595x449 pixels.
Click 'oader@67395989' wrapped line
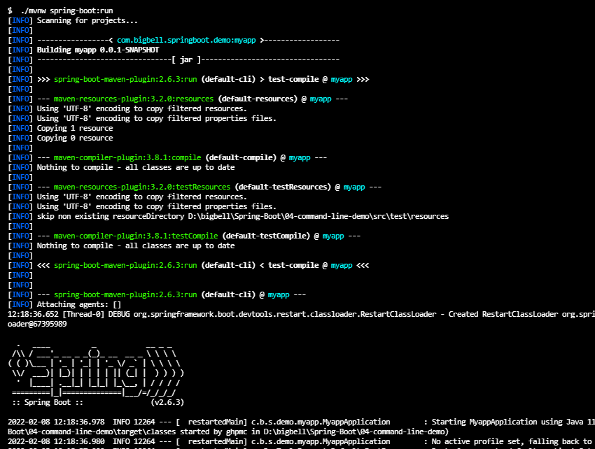tap(37, 325)
